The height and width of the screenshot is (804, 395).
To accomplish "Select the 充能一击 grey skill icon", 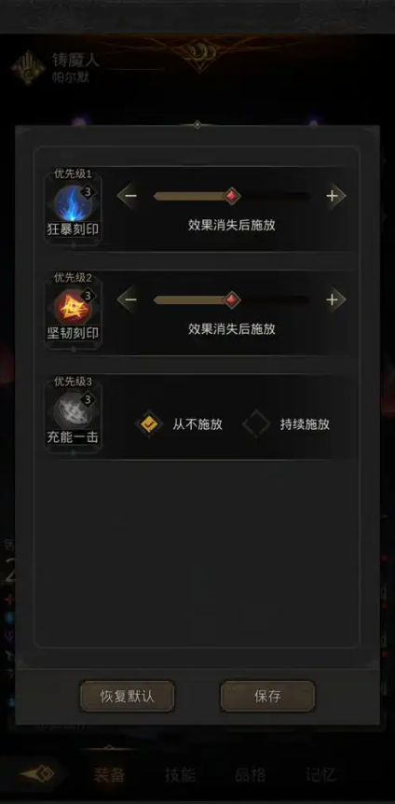I will coord(73,411).
